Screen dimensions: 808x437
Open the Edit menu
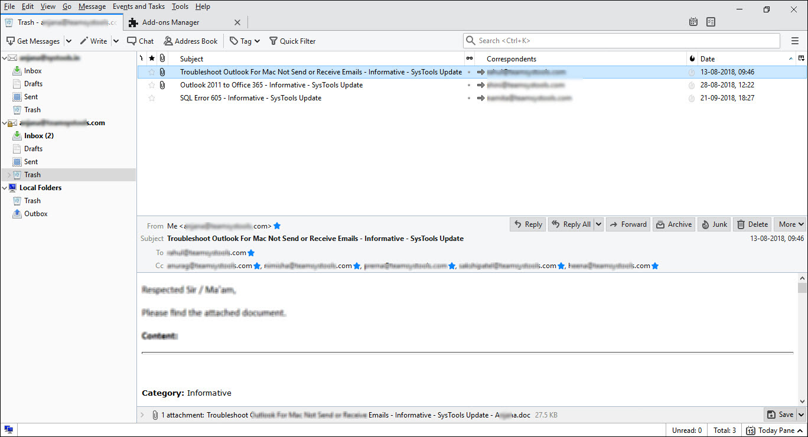click(27, 6)
